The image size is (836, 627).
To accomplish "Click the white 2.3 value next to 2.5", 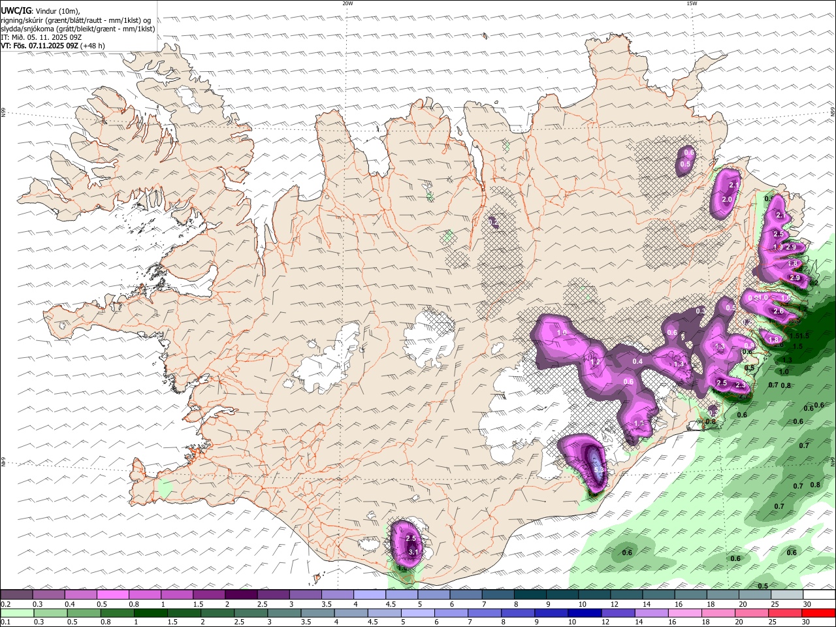I will 740,385.
